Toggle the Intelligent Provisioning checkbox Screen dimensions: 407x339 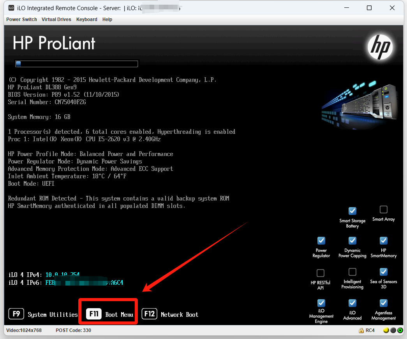point(352,272)
